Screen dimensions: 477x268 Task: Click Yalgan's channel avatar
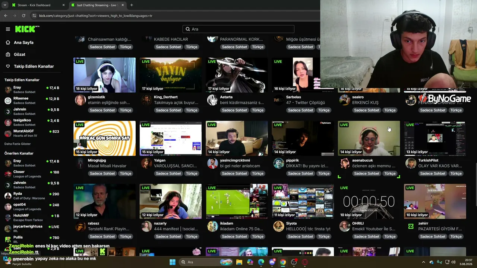pyautogui.click(x=146, y=163)
